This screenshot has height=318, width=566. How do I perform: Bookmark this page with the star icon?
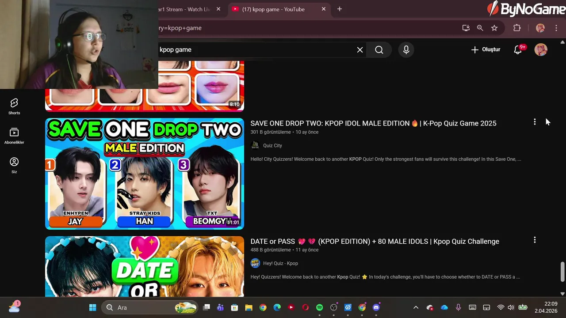[494, 28]
